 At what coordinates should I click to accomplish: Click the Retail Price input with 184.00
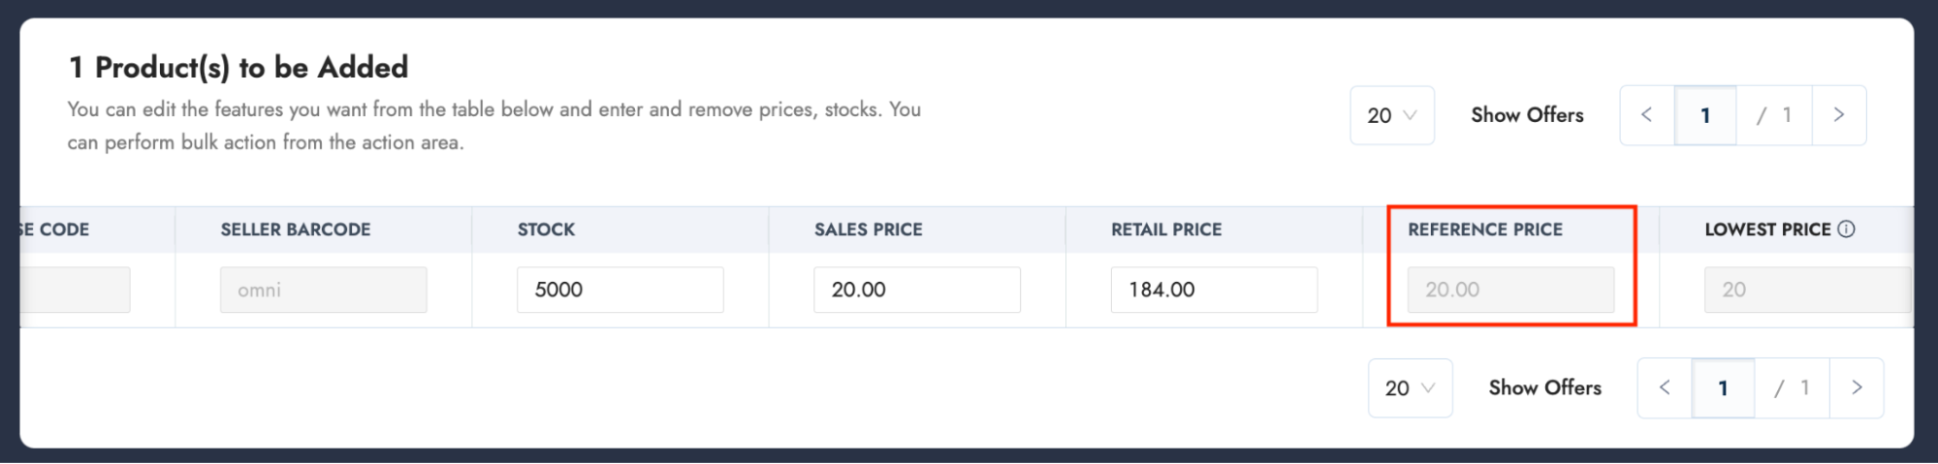tap(1213, 290)
